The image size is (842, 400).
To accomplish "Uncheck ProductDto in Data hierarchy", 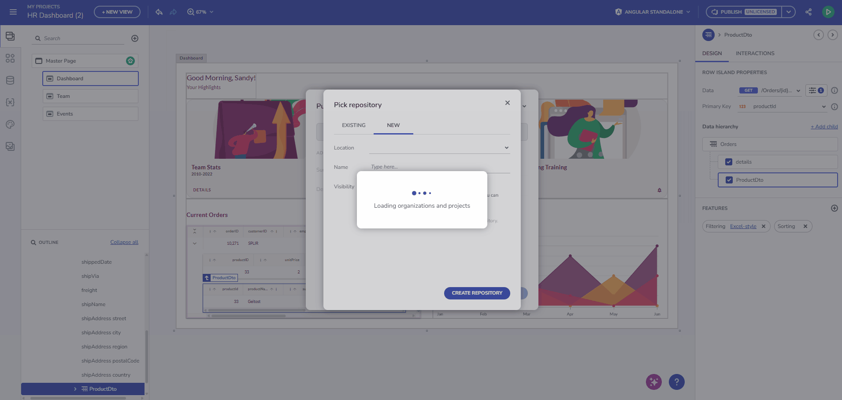I will tap(729, 179).
